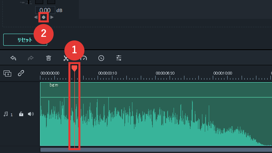Image resolution: width=272 pixels, height=153 pixels.
Task: Select the bgm audio clip
Action: tap(156, 114)
